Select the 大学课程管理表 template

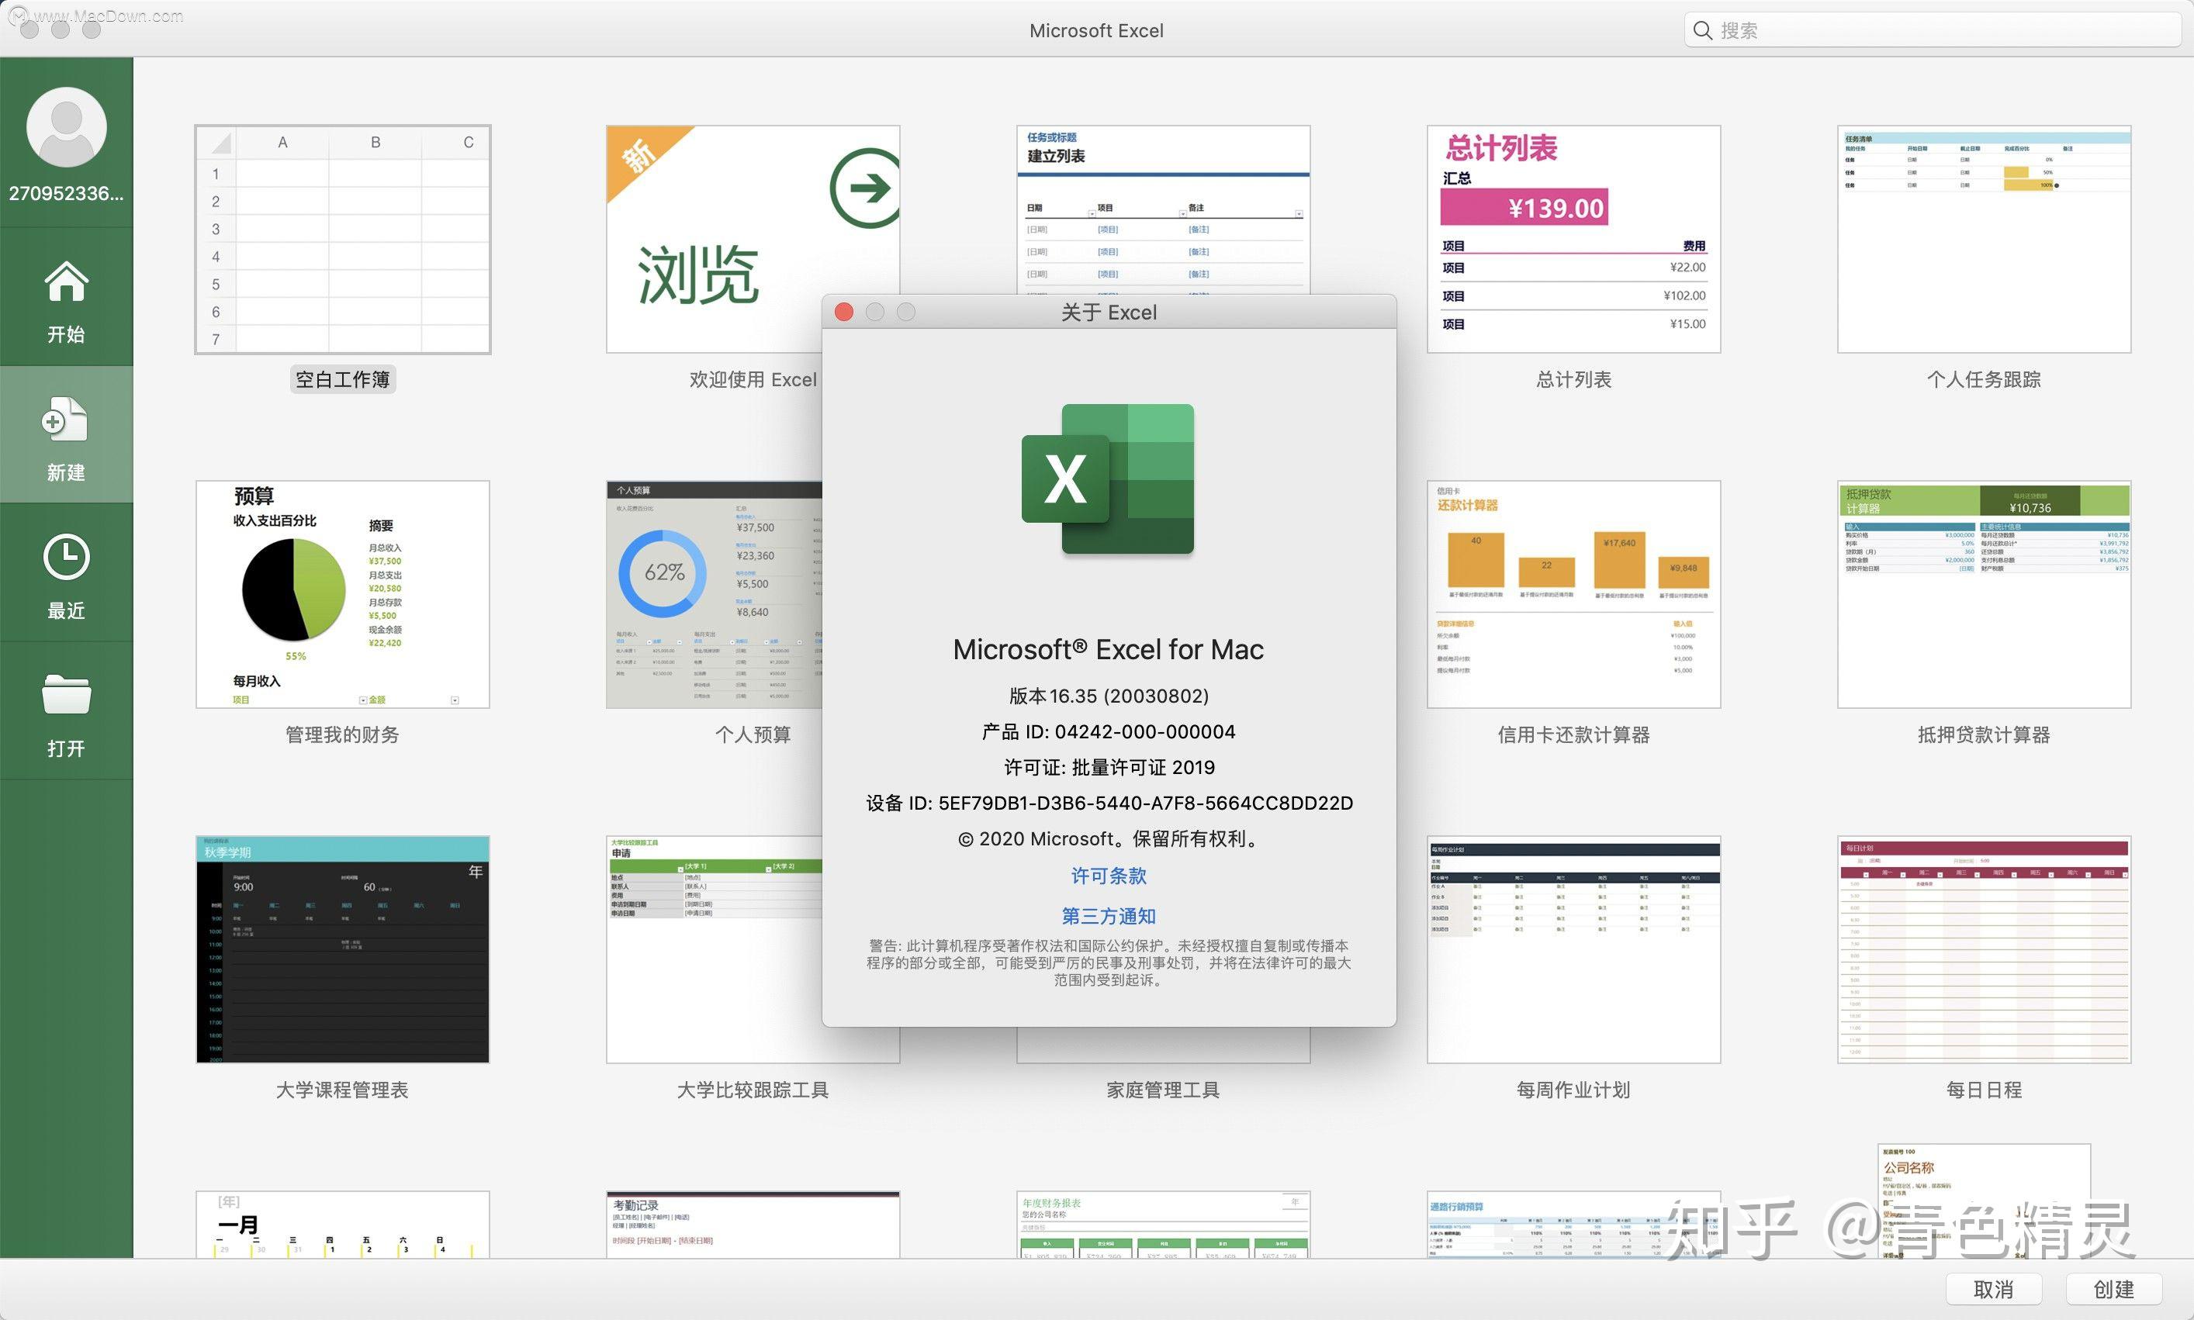click(343, 950)
